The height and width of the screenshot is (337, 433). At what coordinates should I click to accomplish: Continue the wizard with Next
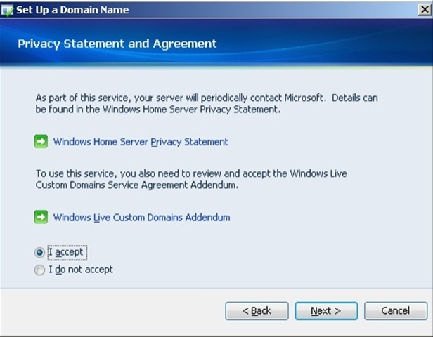(326, 311)
